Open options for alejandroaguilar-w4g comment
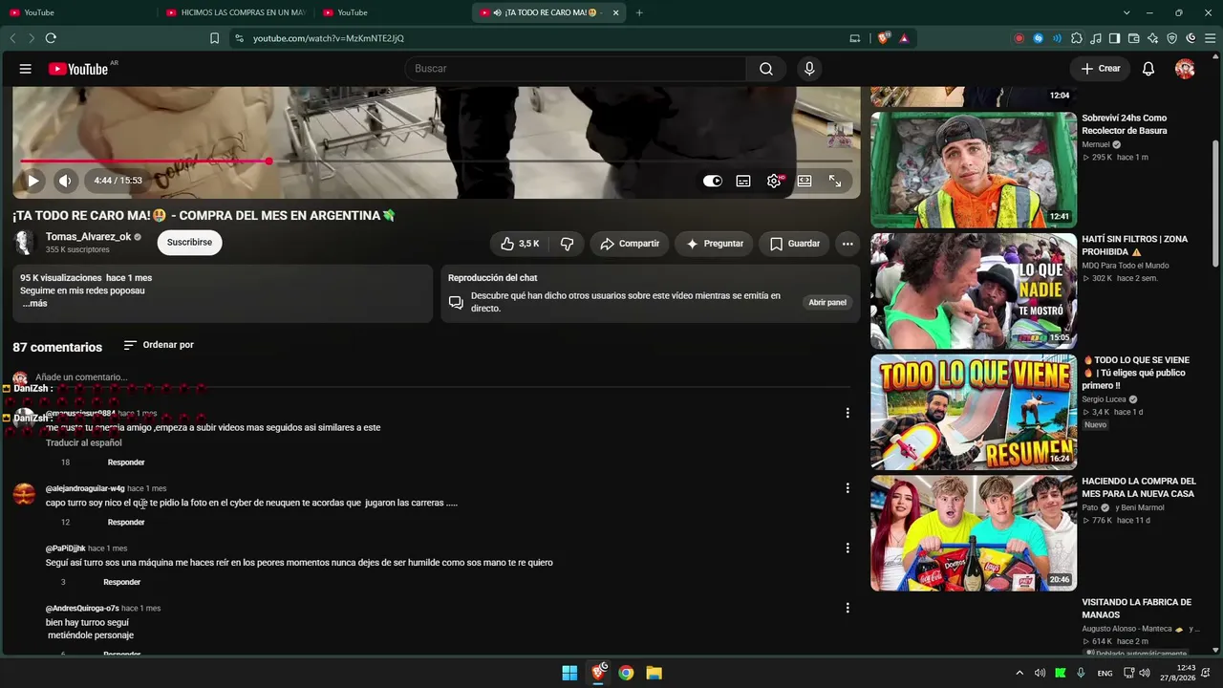1223x688 pixels. [847, 488]
